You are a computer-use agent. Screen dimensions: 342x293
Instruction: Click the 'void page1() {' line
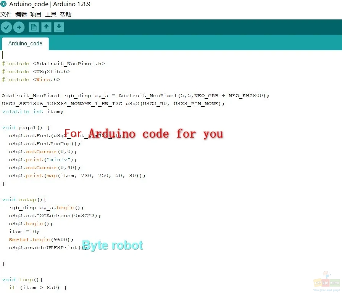point(26,128)
